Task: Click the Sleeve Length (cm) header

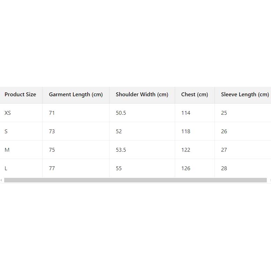Action: coord(245,95)
